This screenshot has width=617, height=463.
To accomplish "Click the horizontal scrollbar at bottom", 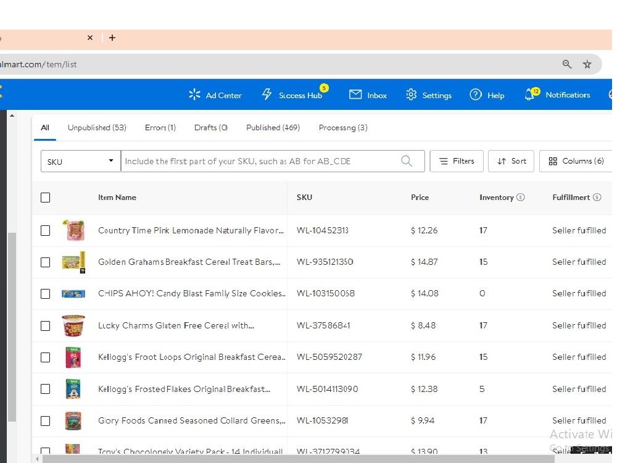I will click(x=298, y=459).
